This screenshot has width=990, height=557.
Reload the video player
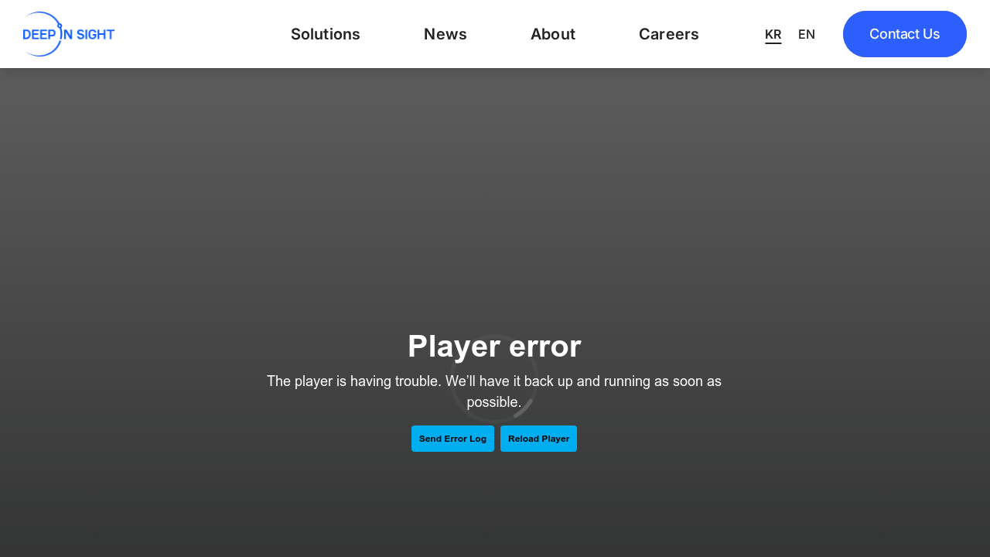point(538,439)
